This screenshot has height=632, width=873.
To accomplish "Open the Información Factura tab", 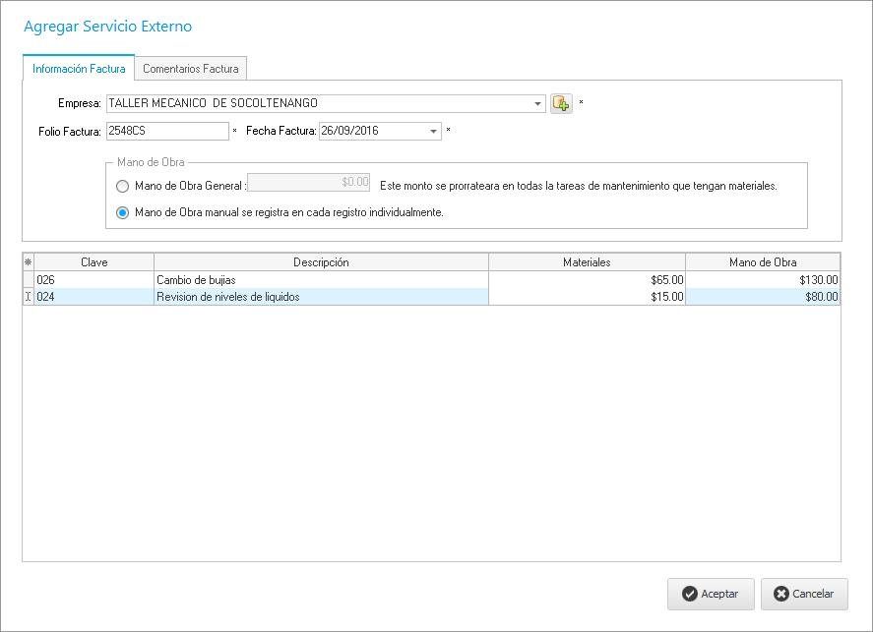I will [79, 69].
